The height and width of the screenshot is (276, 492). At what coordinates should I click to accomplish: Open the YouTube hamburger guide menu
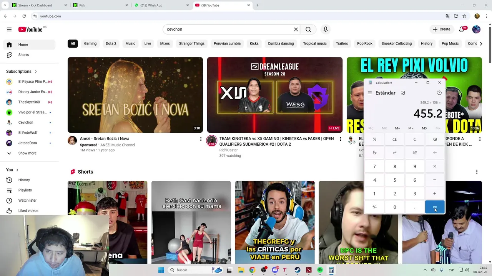9,29
